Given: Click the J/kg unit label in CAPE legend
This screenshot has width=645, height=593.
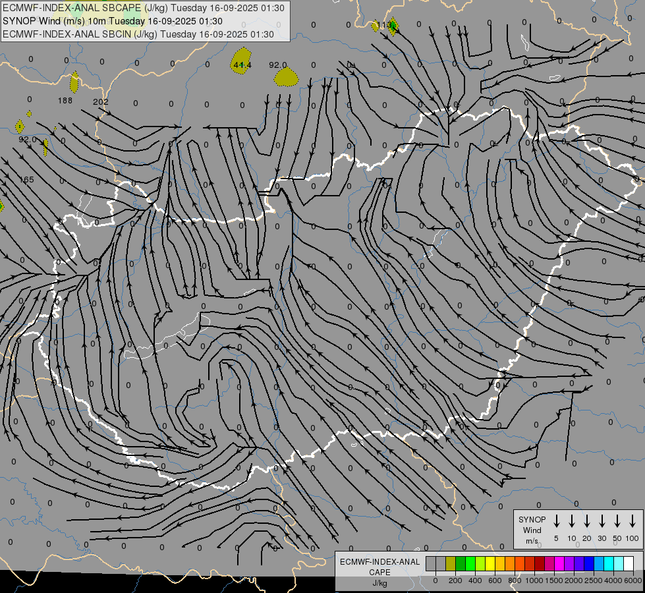Looking at the screenshot, I should click(379, 584).
